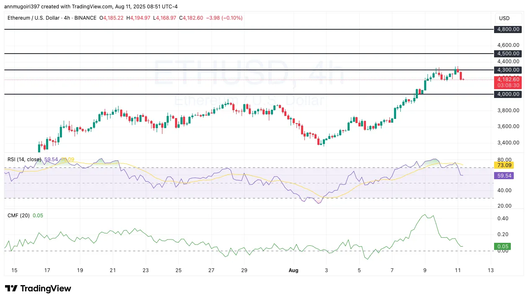This screenshot has height=301, width=528.
Task: Click the candle countdown timer 03:08:30
Action: 508,85
